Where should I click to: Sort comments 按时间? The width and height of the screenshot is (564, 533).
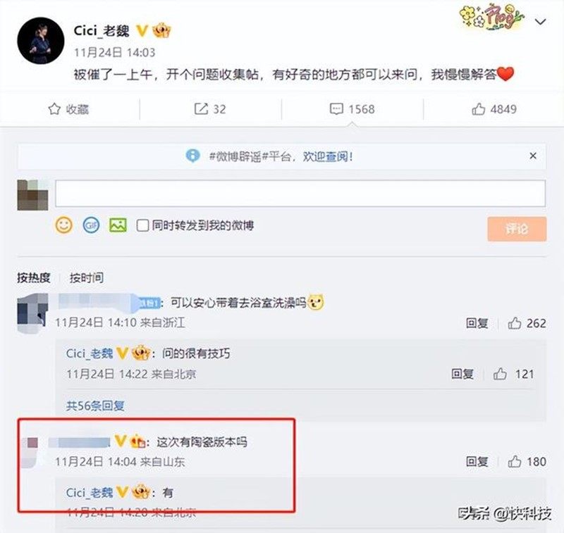(87, 277)
